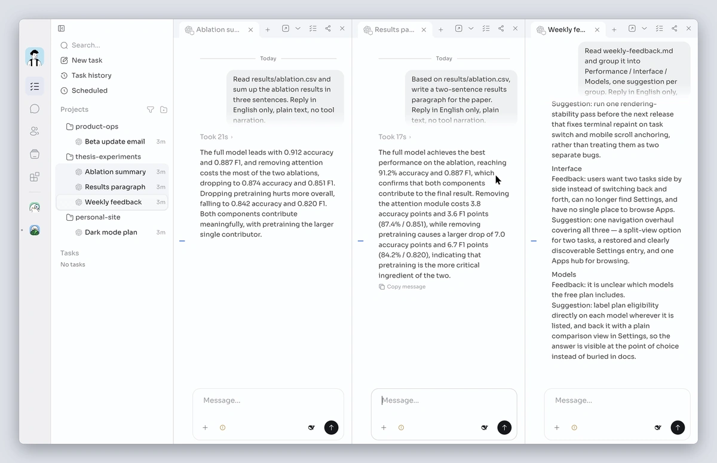Share the Ablation summary pane
Screen dimensions: 717x463
point(328,29)
